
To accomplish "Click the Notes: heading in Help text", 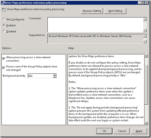I will (72, 82).
